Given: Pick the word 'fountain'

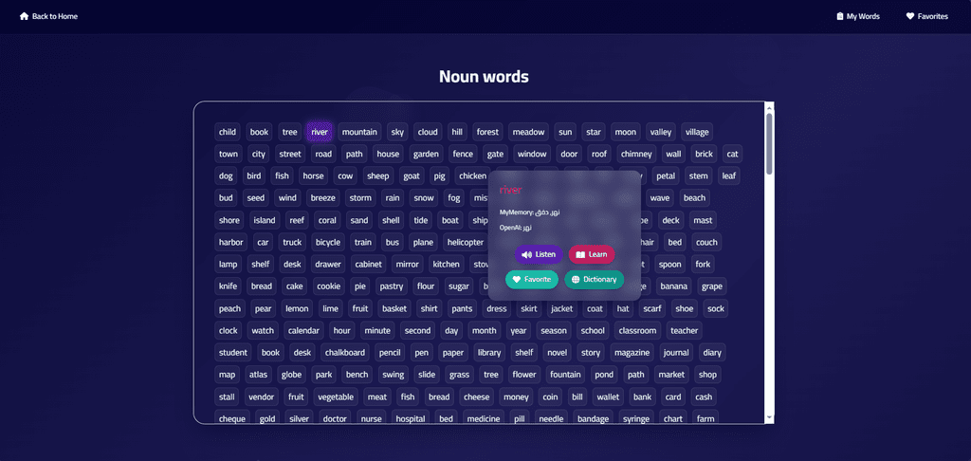Looking at the screenshot, I should (565, 375).
